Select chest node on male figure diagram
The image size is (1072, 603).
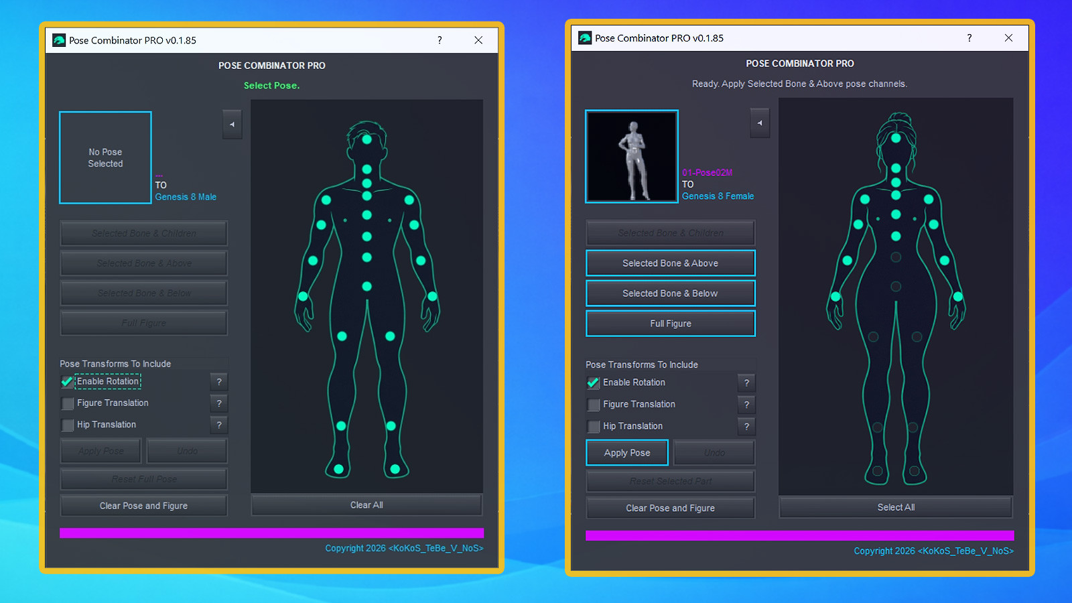(366, 215)
